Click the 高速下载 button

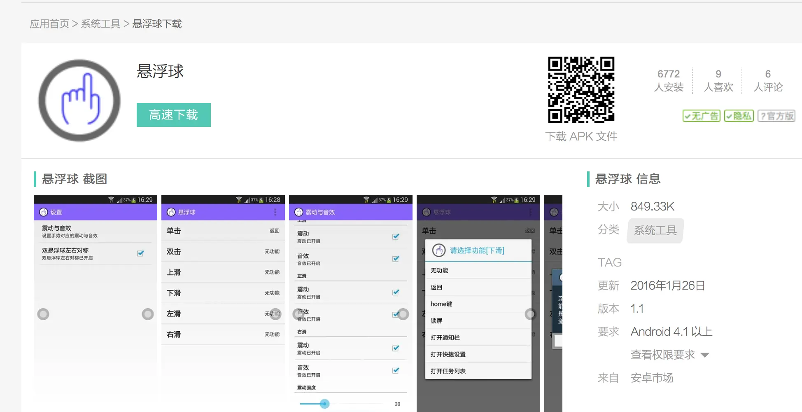click(x=173, y=115)
